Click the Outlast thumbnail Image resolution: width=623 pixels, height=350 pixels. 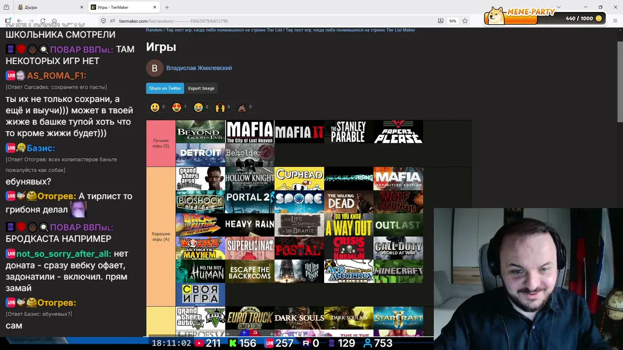click(398, 225)
